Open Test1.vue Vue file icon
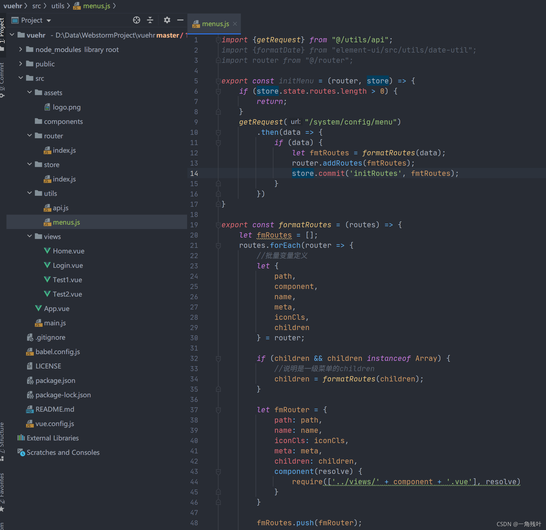The image size is (546, 530). pyautogui.click(x=47, y=280)
